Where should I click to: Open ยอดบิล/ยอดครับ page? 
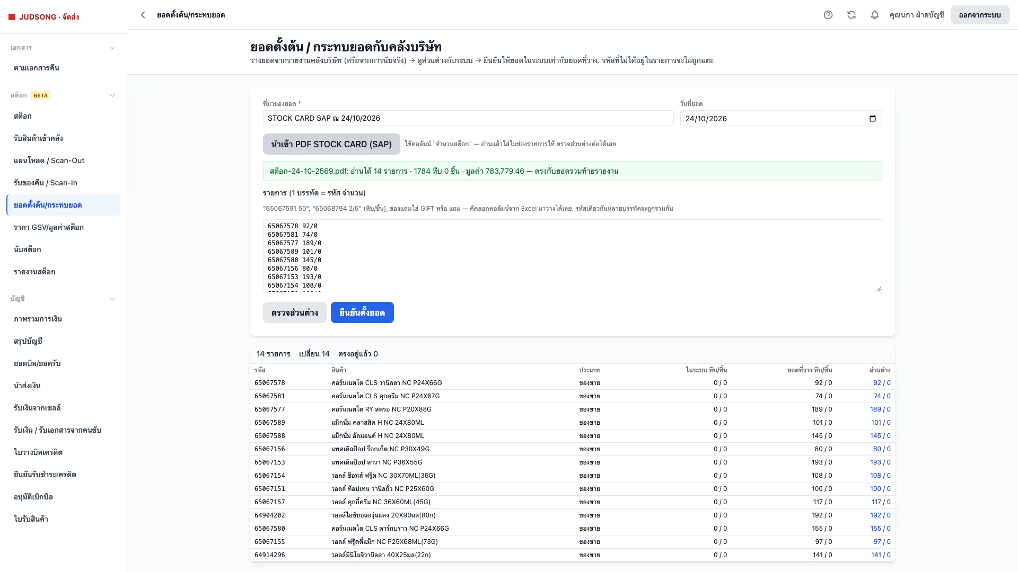click(x=63, y=363)
